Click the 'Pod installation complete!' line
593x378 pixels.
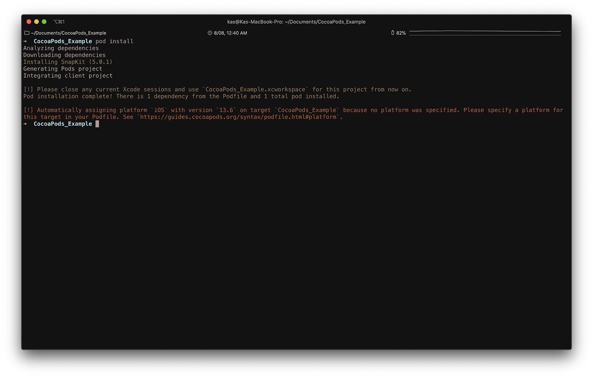[181, 96]
